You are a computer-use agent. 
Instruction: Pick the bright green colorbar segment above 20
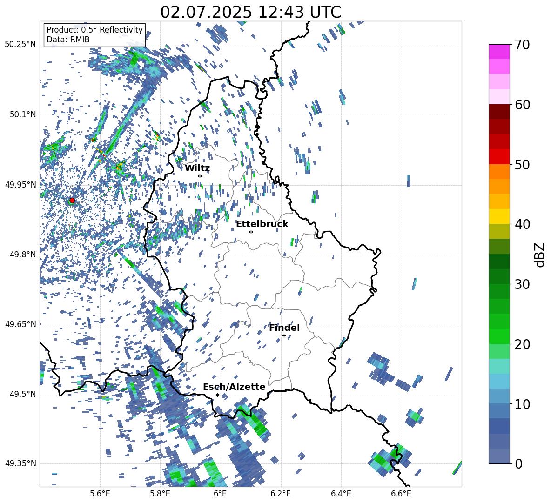click(x=499, y=336)
